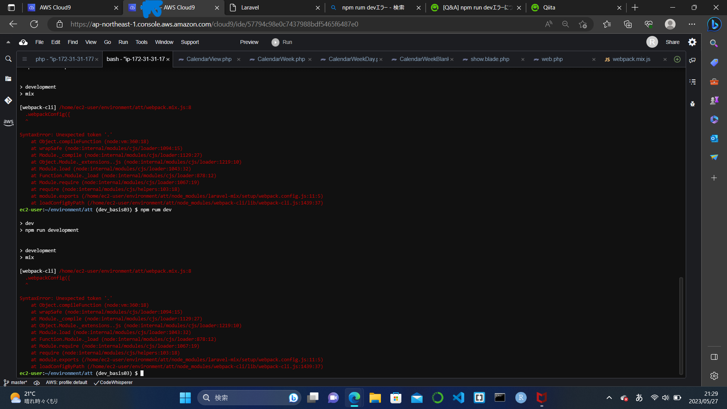Click CodeWhisperer status item

[113, 382]
